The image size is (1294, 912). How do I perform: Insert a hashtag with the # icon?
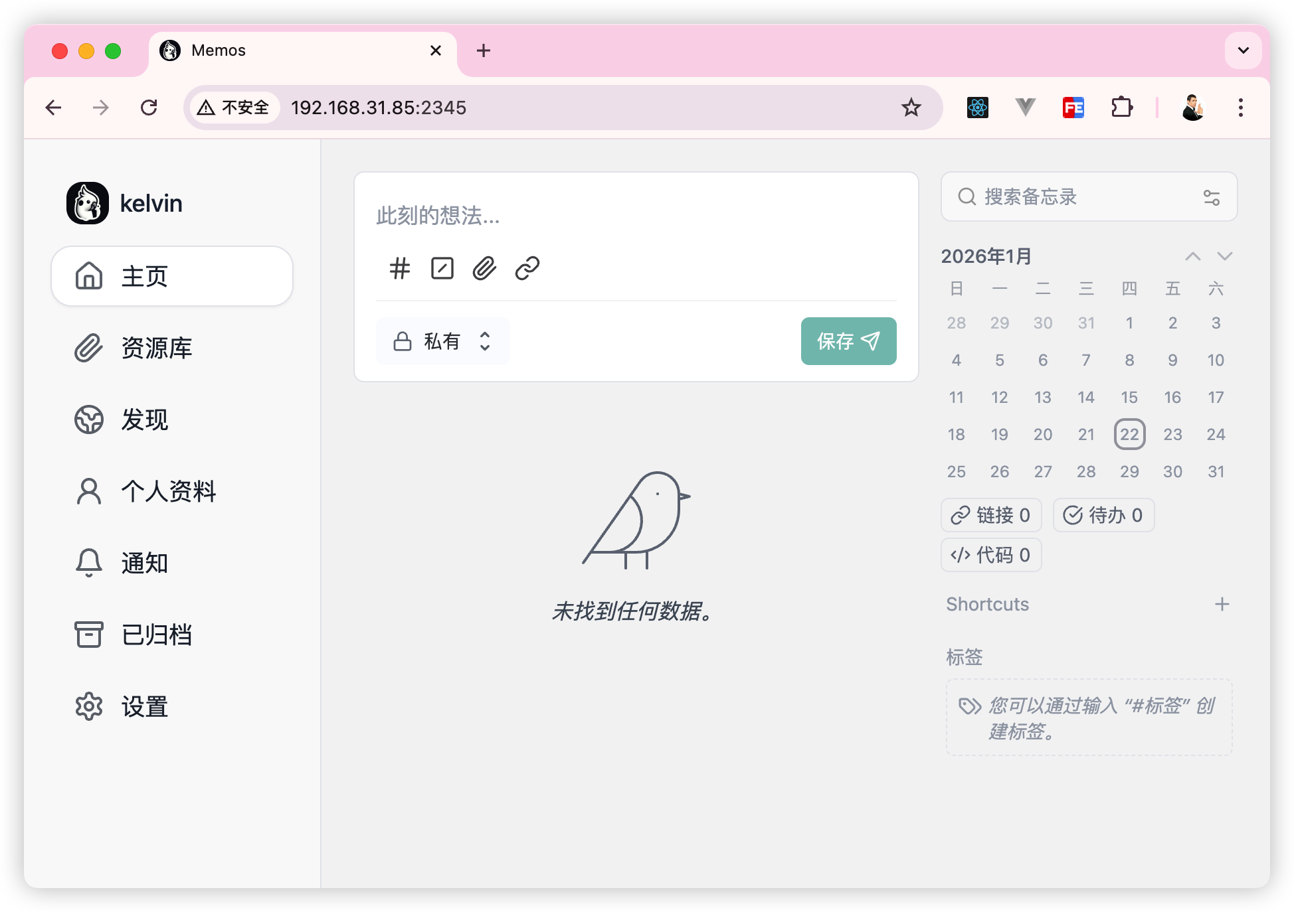(x=400, y=268)
